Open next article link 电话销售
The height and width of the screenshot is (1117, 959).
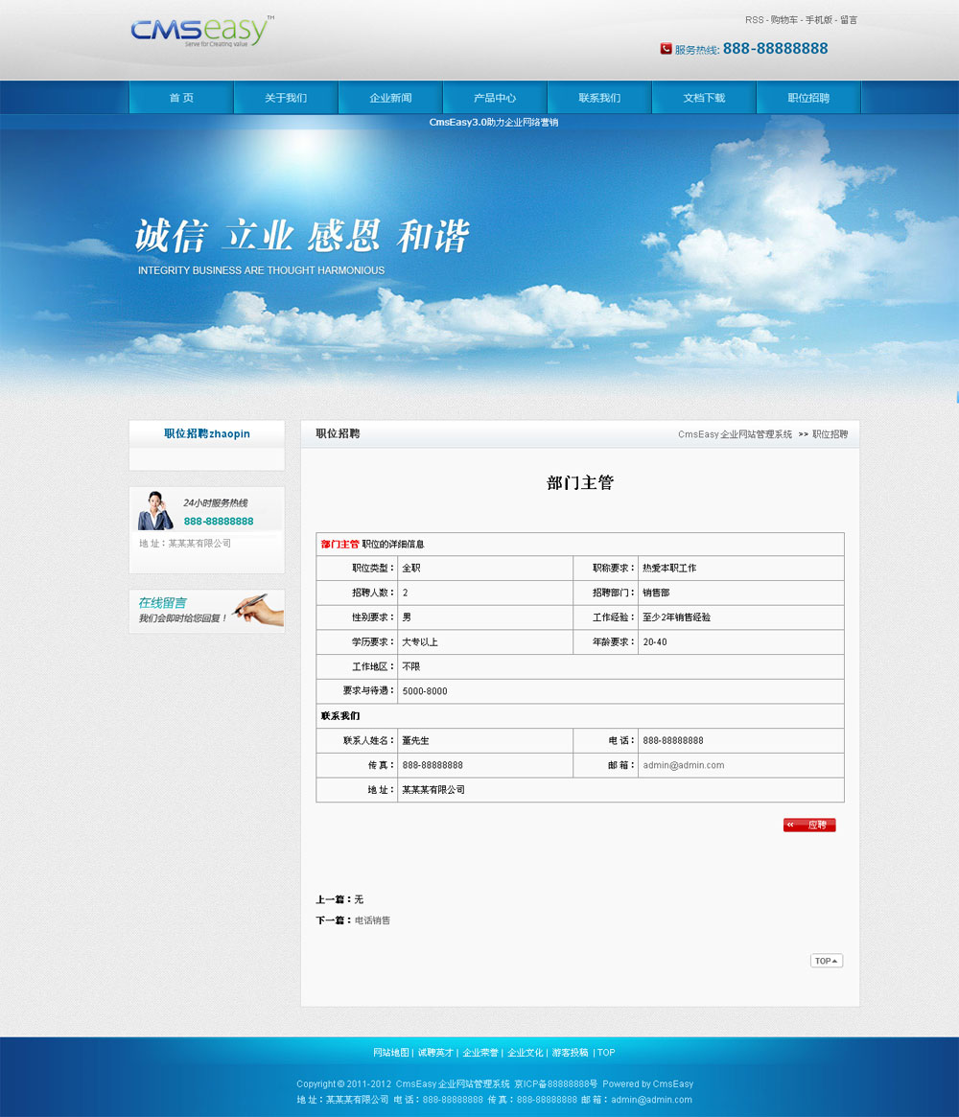(x=372, y=920)
